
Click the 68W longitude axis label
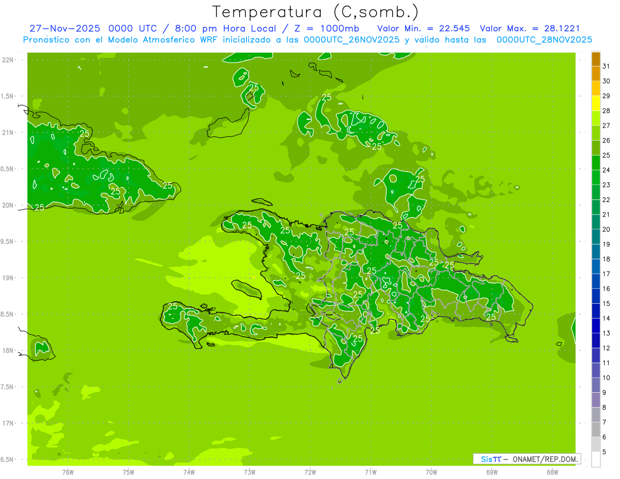(x=552, y=472)
